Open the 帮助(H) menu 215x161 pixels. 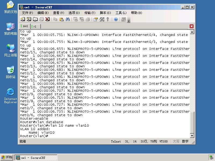coord(137,13)
